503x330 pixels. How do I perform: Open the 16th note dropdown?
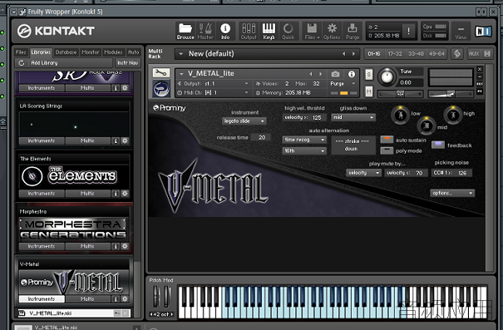coord(304,150)
